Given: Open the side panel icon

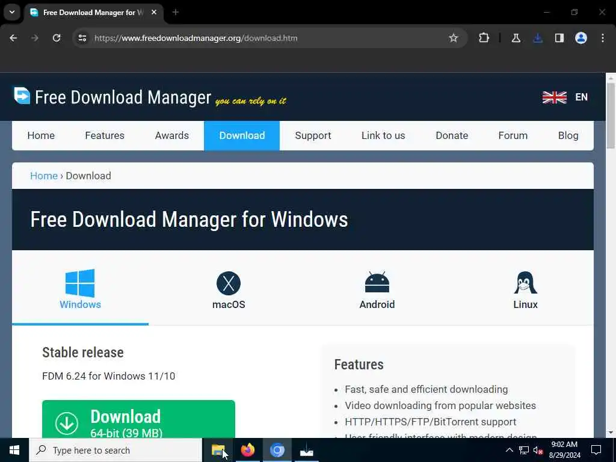Looking at the screenshot, I should pos(559,38).
